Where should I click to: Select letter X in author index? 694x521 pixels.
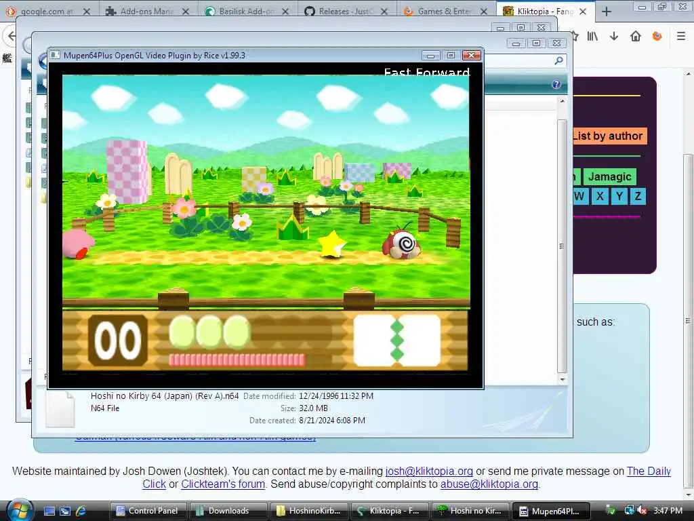tap(600, 196)
